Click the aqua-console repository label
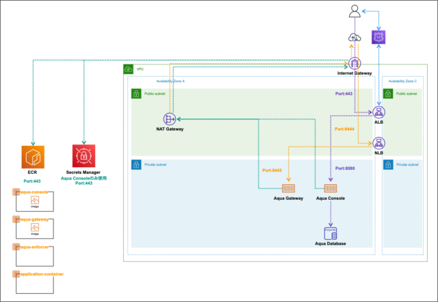 click(34, 192)
